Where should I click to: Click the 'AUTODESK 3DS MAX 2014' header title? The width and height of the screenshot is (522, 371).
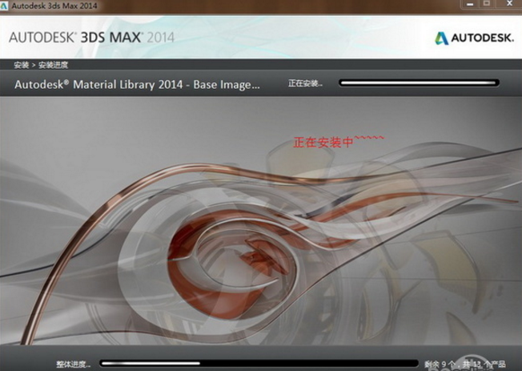click(91, 38)
